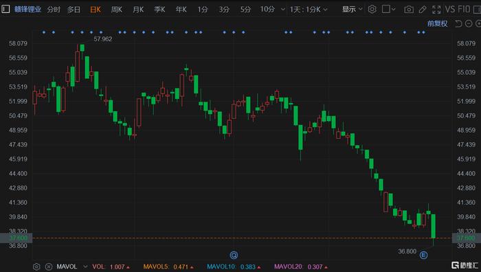This screenshot has height=272, width=481.
Task: Select the 月K monthly candlestick tab
Action: pyautogui.click(x=138, y=10)
